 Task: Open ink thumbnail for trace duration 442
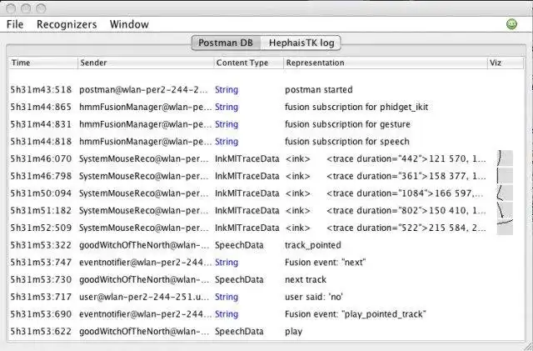(505, 158)
